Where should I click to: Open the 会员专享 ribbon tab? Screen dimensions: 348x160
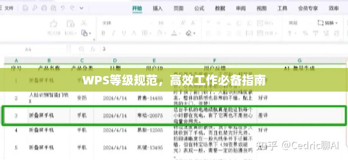coord(308,8)
